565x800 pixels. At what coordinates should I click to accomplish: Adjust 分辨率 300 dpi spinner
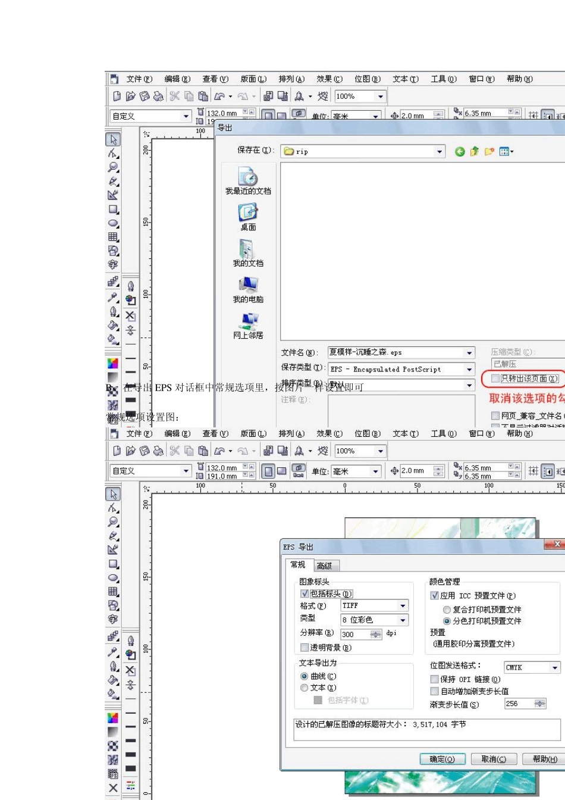[376, 635]
